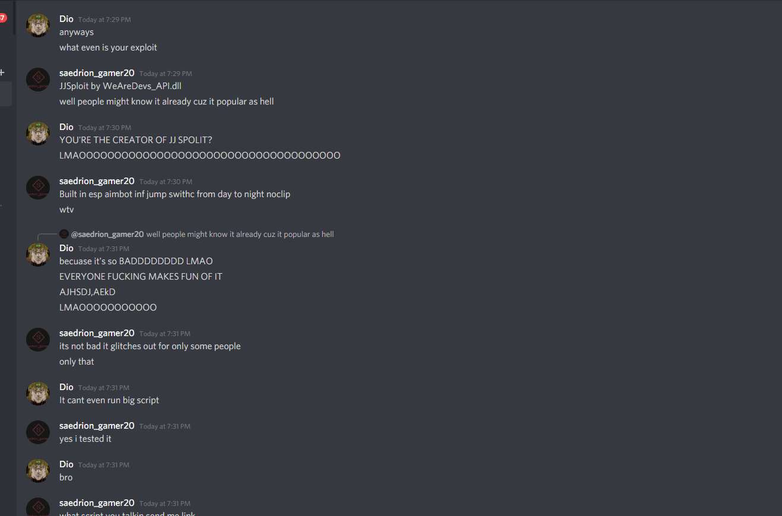Open Dio's avatar on the 'becuase it's so BAD' message
The image size is (782, 516).
coord(38,255)
